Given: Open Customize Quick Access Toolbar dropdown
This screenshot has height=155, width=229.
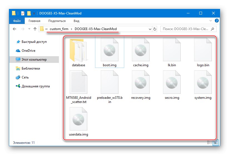Looking at the screenshot, I should tap(34, 13).
